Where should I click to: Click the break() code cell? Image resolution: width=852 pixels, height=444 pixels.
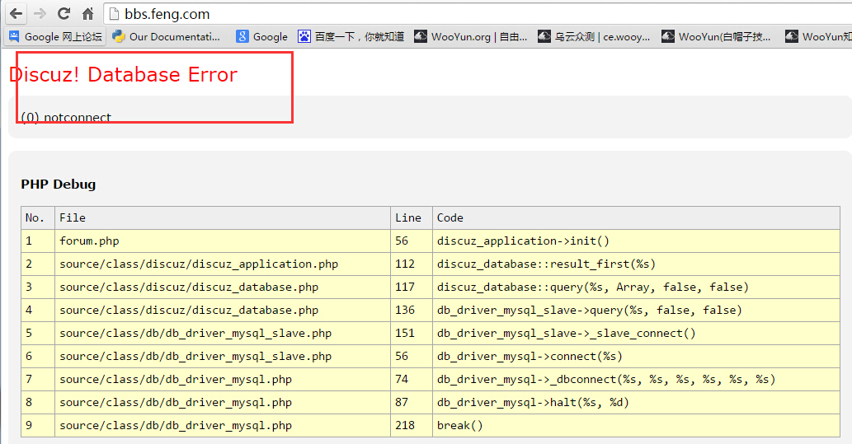coord(636,426)
